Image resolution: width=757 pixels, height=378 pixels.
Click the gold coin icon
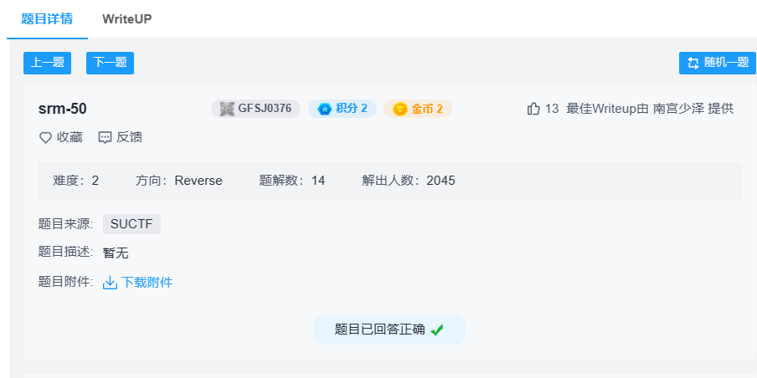pyautogui.click(x=399, y=109)
